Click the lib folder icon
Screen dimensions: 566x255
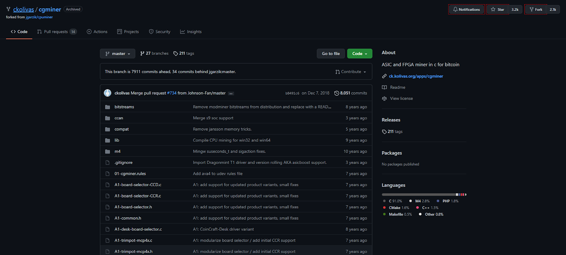click(x=108, y=140)
